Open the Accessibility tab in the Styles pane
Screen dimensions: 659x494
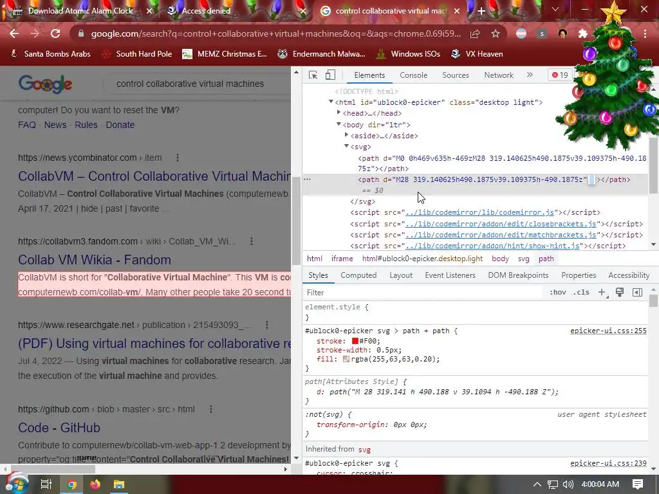coord(629,275)
